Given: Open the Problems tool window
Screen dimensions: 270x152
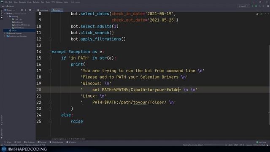Looking at the screenshot, I should point(29,142).
